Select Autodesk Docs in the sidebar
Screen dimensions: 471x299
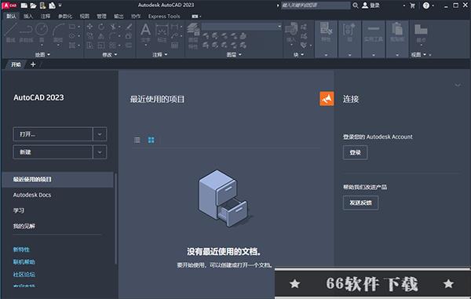[32, 195]
